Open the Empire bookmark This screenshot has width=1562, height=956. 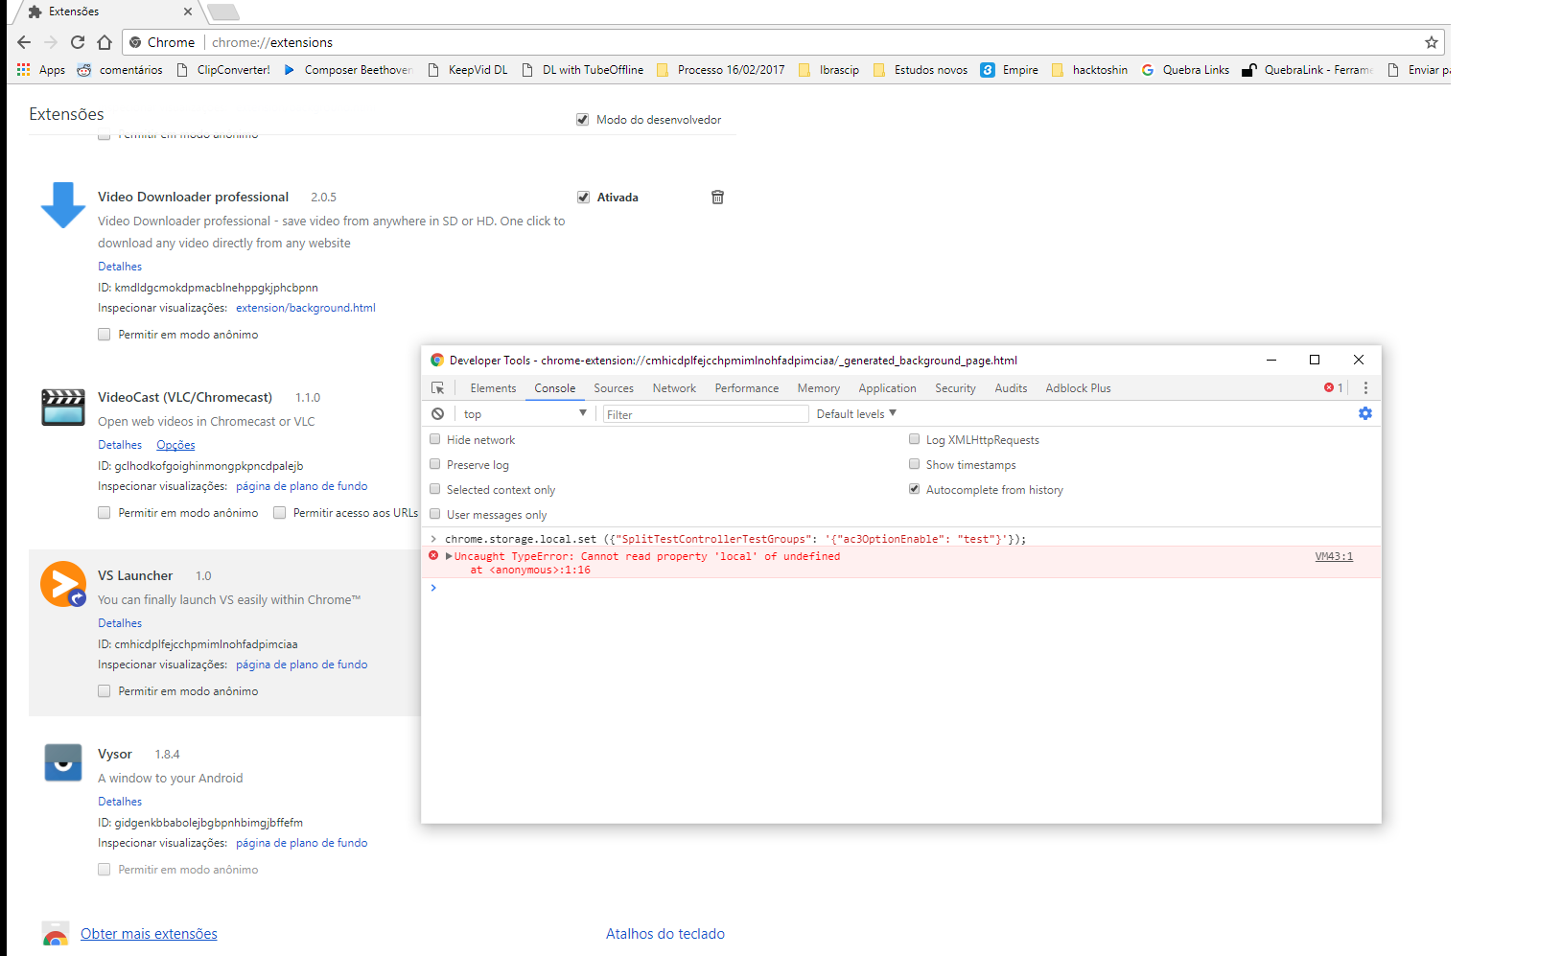point(1010,70)
